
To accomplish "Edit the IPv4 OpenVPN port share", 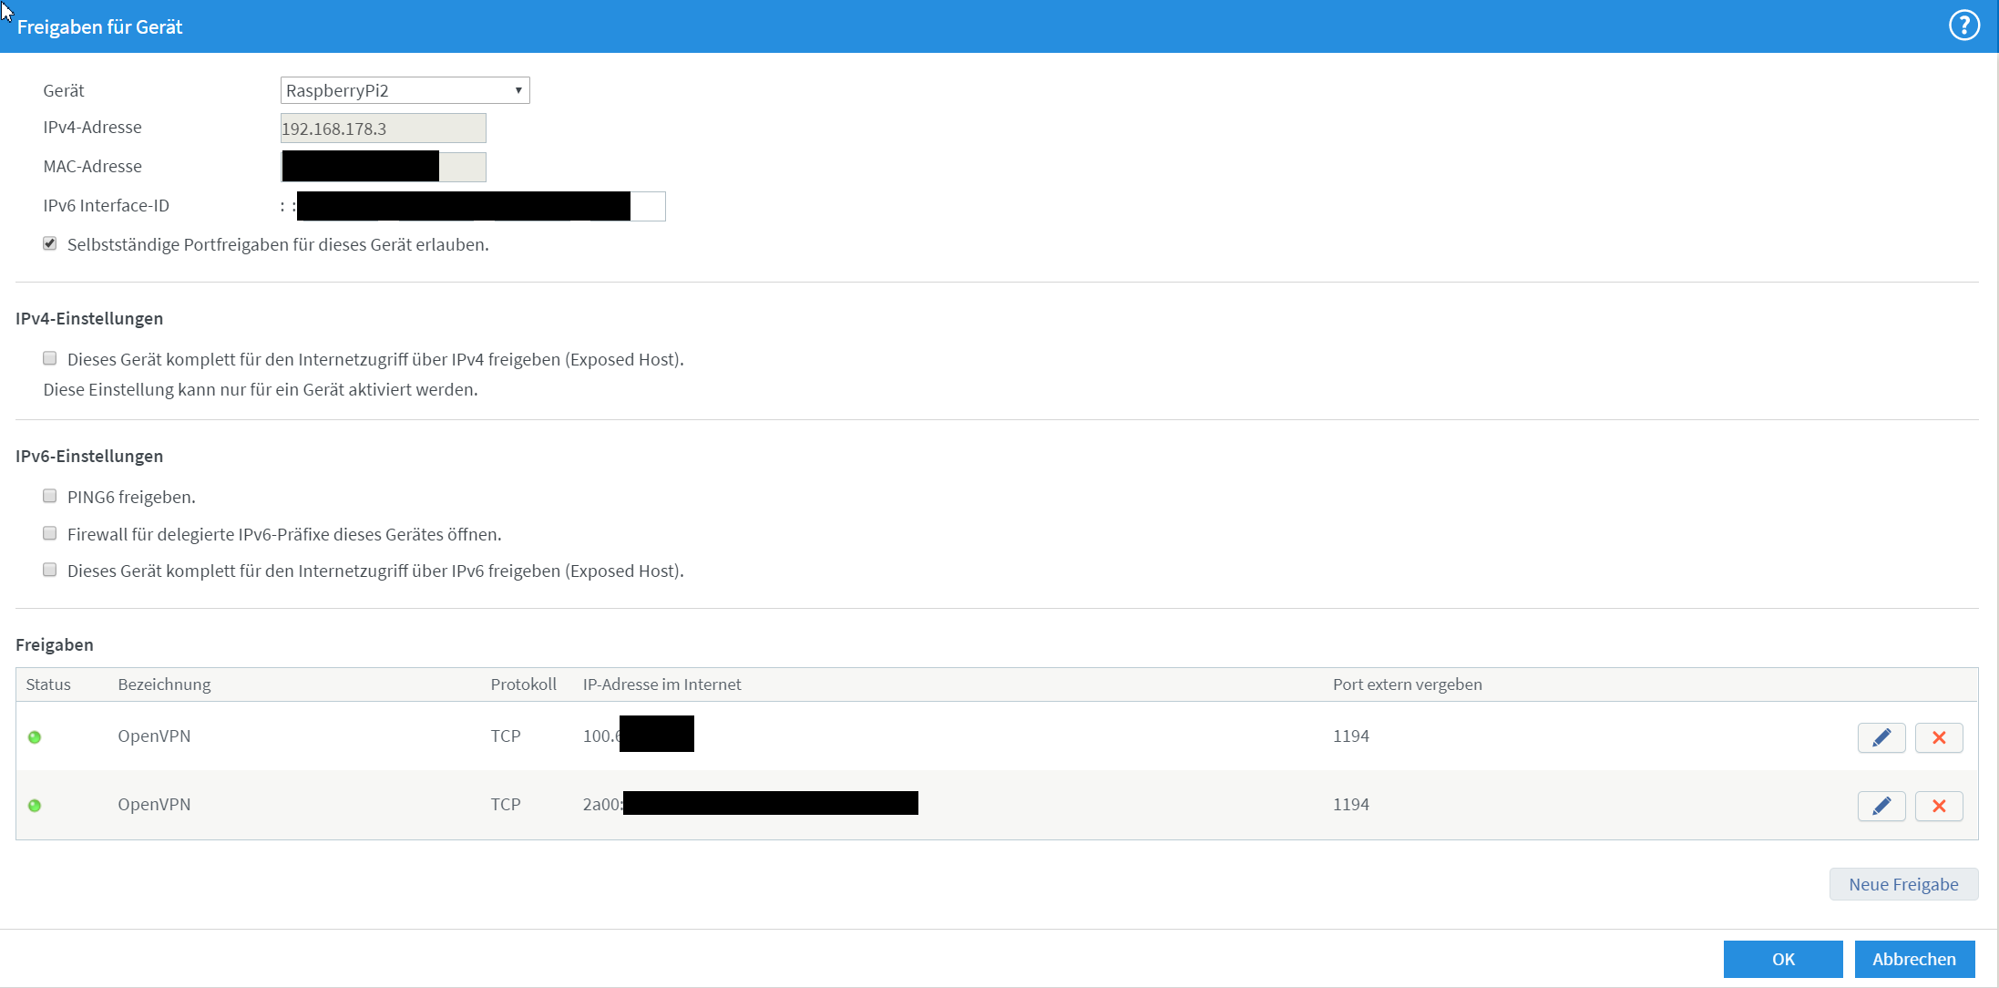I will 1881,737.
